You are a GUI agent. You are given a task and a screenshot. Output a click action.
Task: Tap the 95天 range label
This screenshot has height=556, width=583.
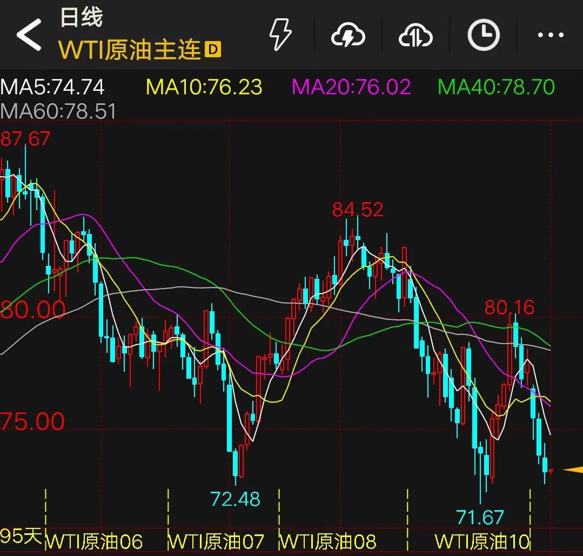click(x=21, y=536)
